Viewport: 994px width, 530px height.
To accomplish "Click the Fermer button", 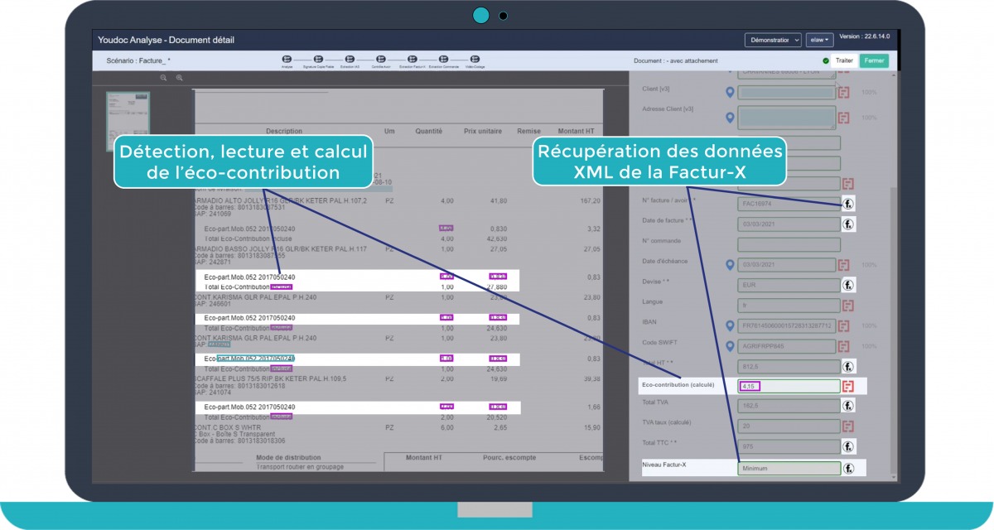I will coord(873,60).
